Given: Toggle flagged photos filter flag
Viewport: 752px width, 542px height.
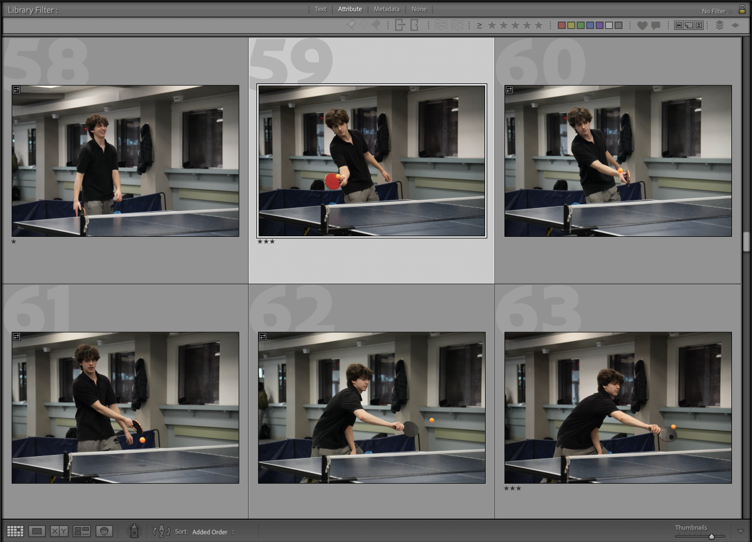Looking at the screenshot, I should click(x=352, y=25).
